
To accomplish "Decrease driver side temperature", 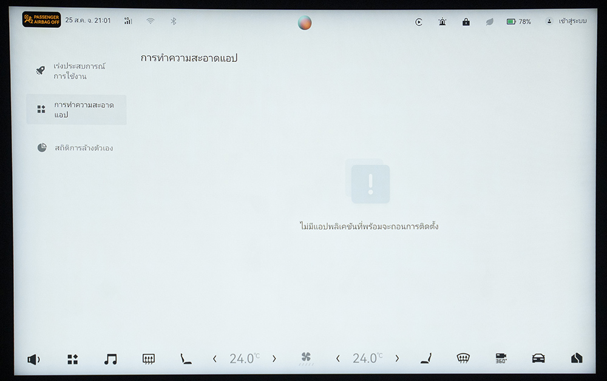I will click(x=215, y=359).
